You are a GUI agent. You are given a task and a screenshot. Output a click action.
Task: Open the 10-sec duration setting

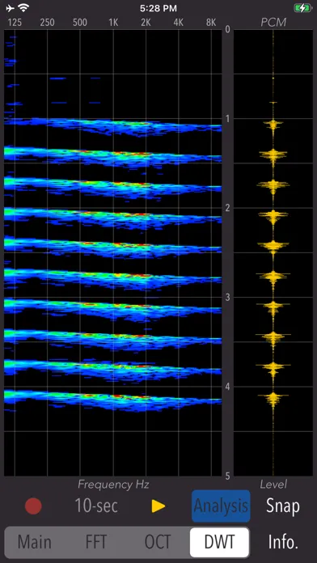point(96,506)
